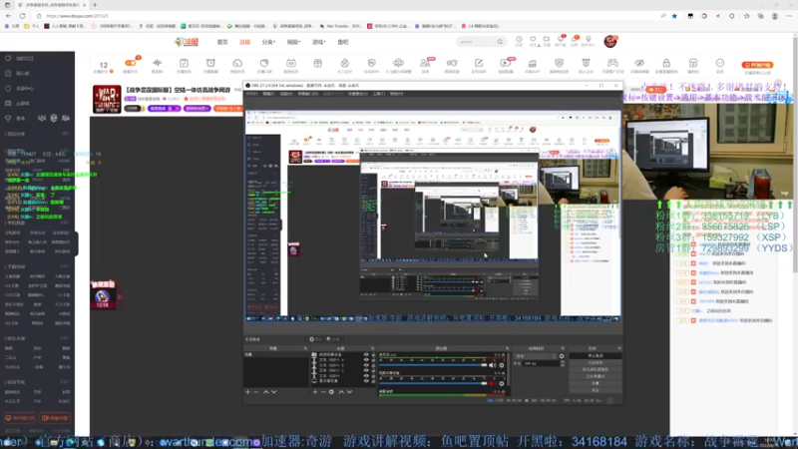Open the flame popularity tool in streamer toolbar

(344, 65)
